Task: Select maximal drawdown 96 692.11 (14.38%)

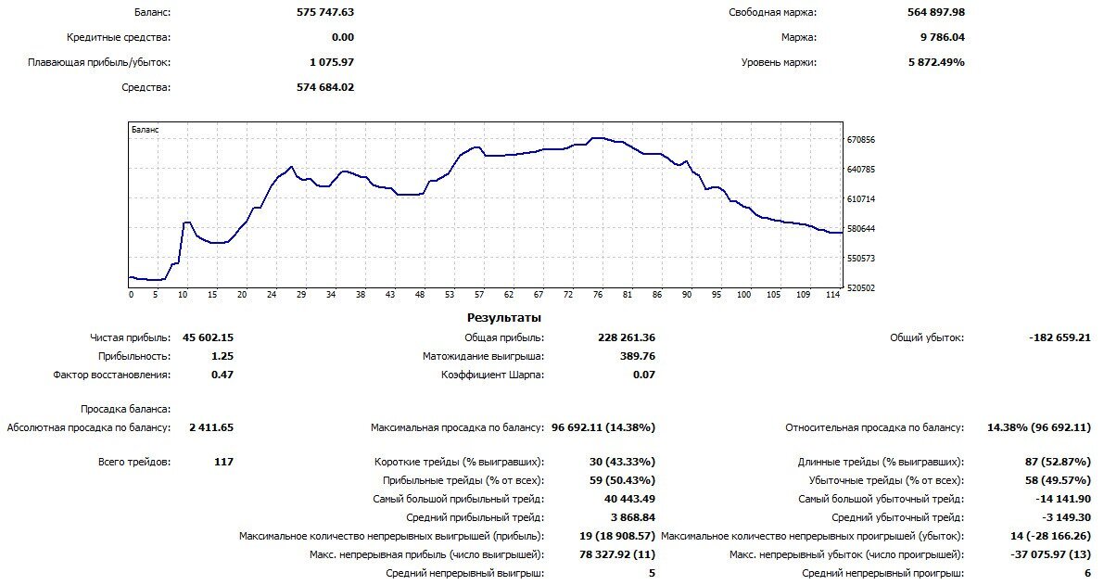Action: pyautogui.click(x=603, y=427)
